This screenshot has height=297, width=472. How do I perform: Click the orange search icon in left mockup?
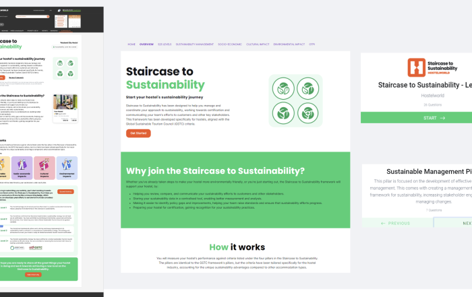48,17
